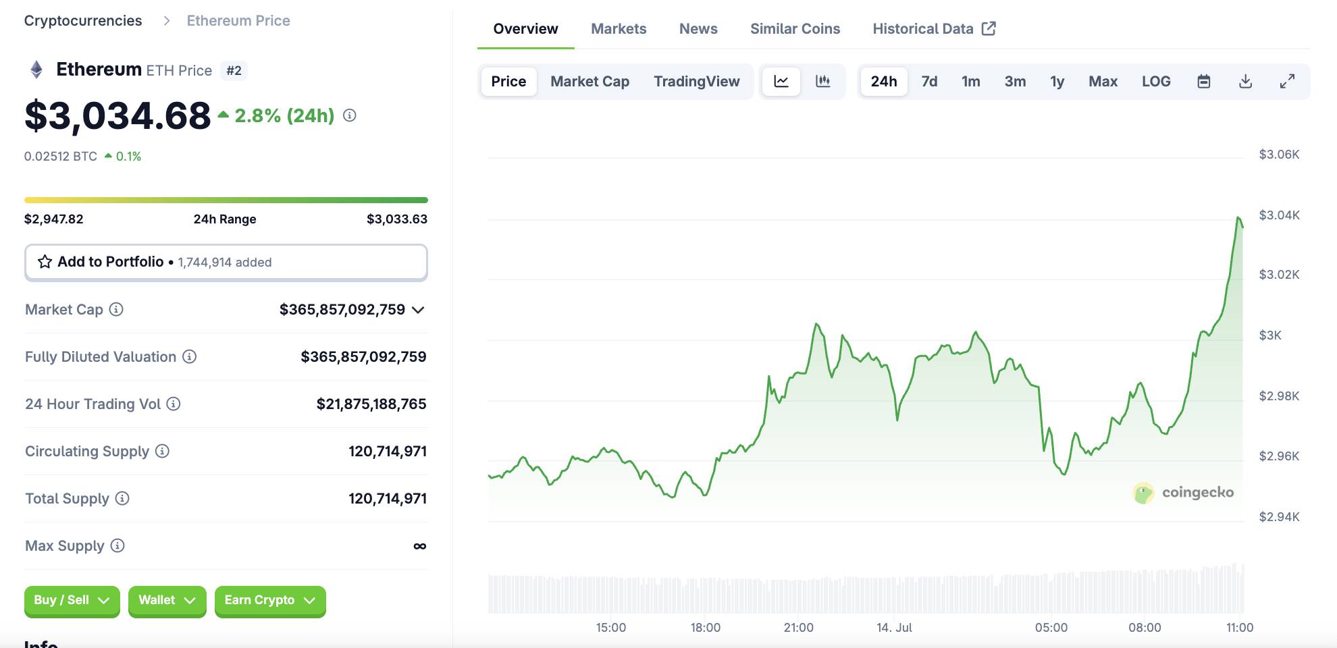Click the infinity symbol for Max Supply
Screen dimensions: 1337x648
click(419, 546)
